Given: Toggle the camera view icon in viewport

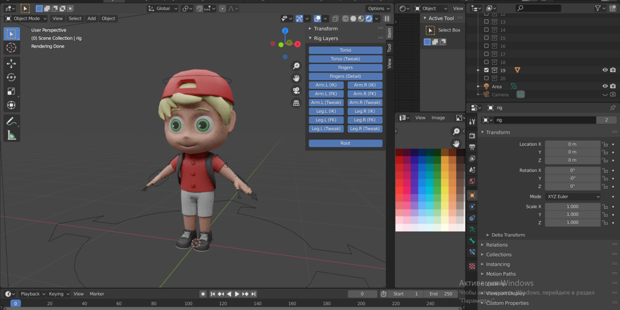Looking at the screenshot, I should click(x=296, y=90).
